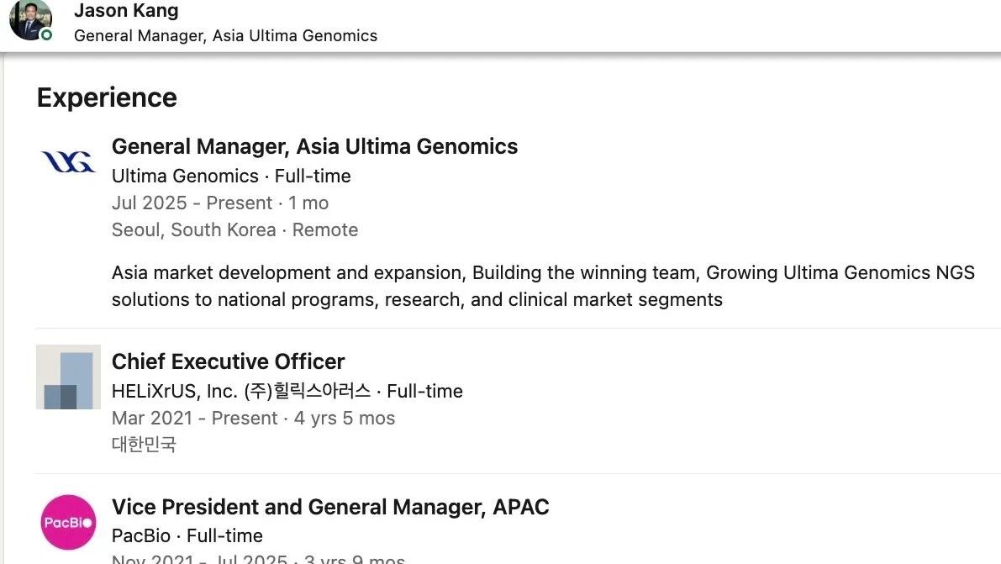The width and height of the screenshot is (1001, 564).
Task: Open General Manager, Asia Ultima Genomics position
Action: 314,146
